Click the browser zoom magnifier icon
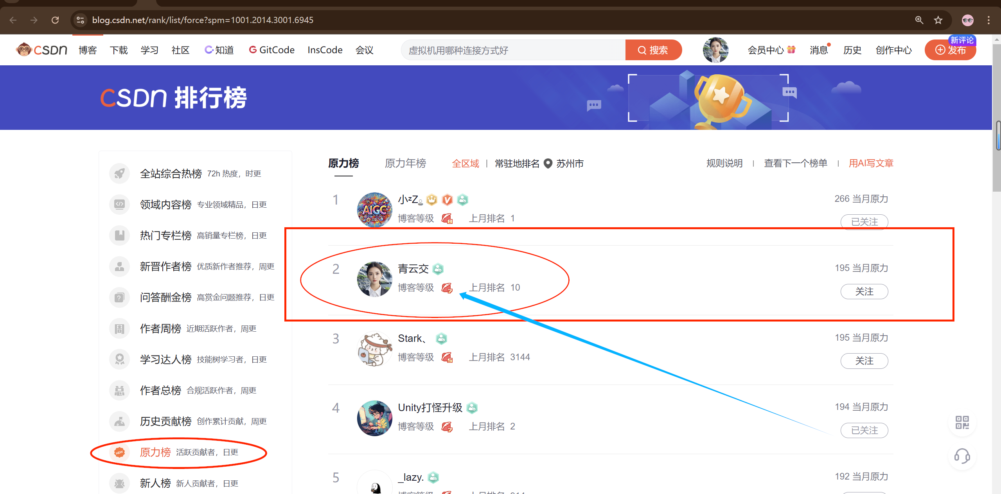 point(919,20)
